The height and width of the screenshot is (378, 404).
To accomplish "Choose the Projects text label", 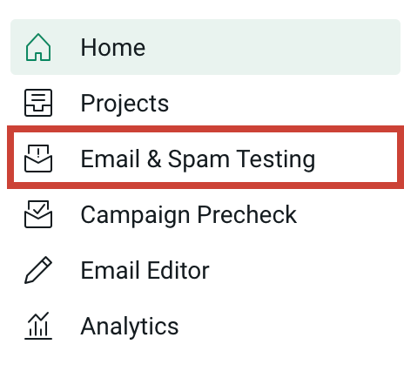I will pyautogui.click(x=125, y=104).
